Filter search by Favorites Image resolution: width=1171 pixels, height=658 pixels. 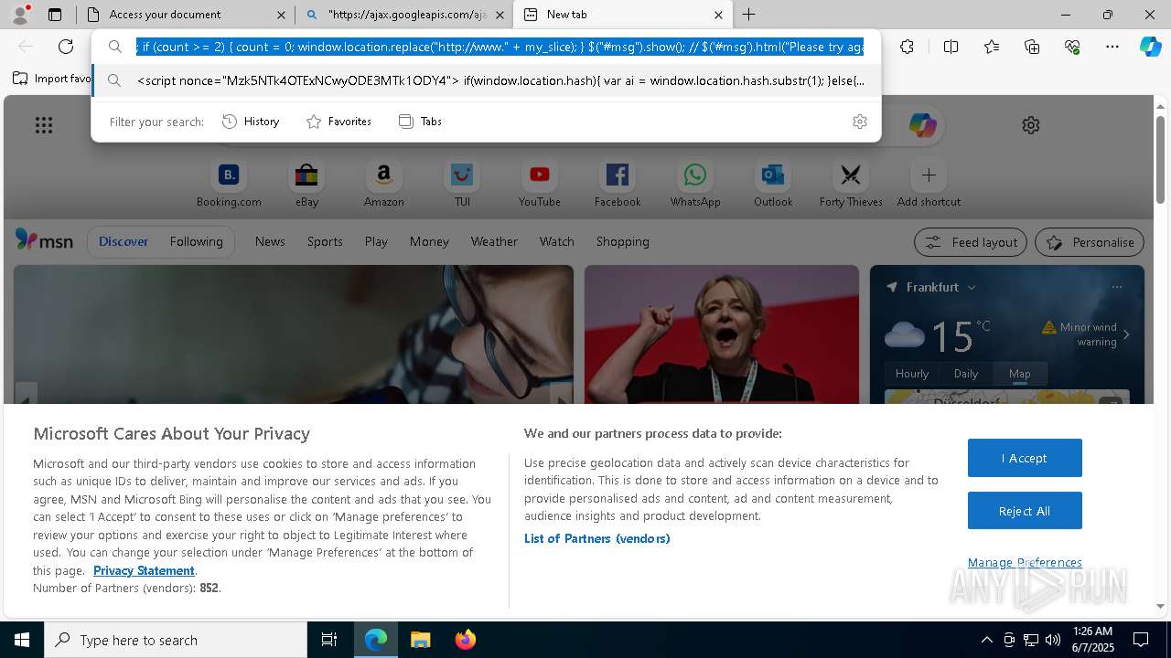(x=338, y=122)
